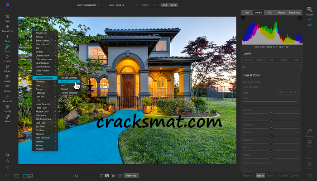Viewport: 317px width, 181px height.
Task: Toggle highlight clipping warning on histogram
Action: 300,18
